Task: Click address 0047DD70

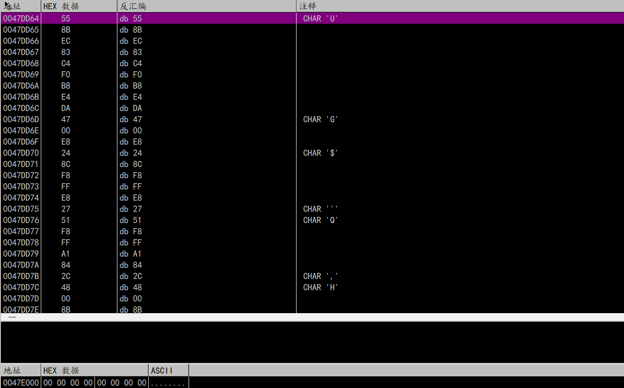Action: pos(21,153)
